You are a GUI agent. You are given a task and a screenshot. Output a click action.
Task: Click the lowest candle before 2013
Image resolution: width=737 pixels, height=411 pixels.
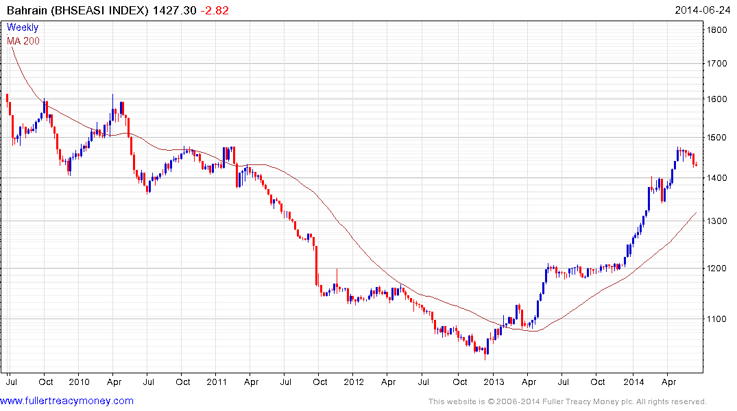(x=485, y=352)
